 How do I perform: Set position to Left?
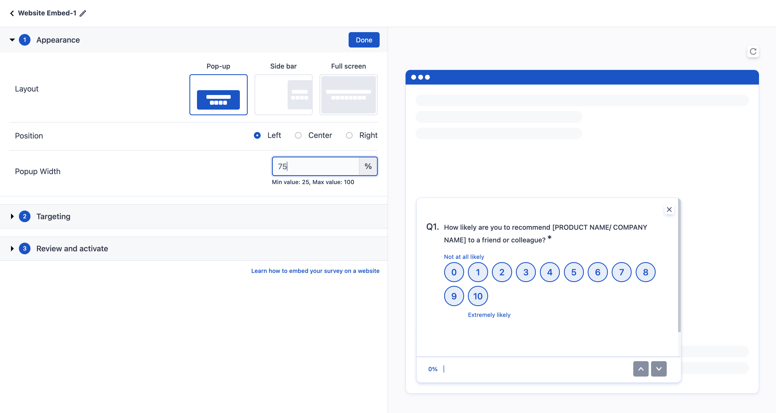click(257, 135)
